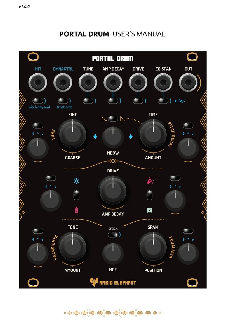This screenshot has width=226, height=322.
Task: Click the small knob right of the fist icon
Action: pyautogui.click(x=175, y=201)
